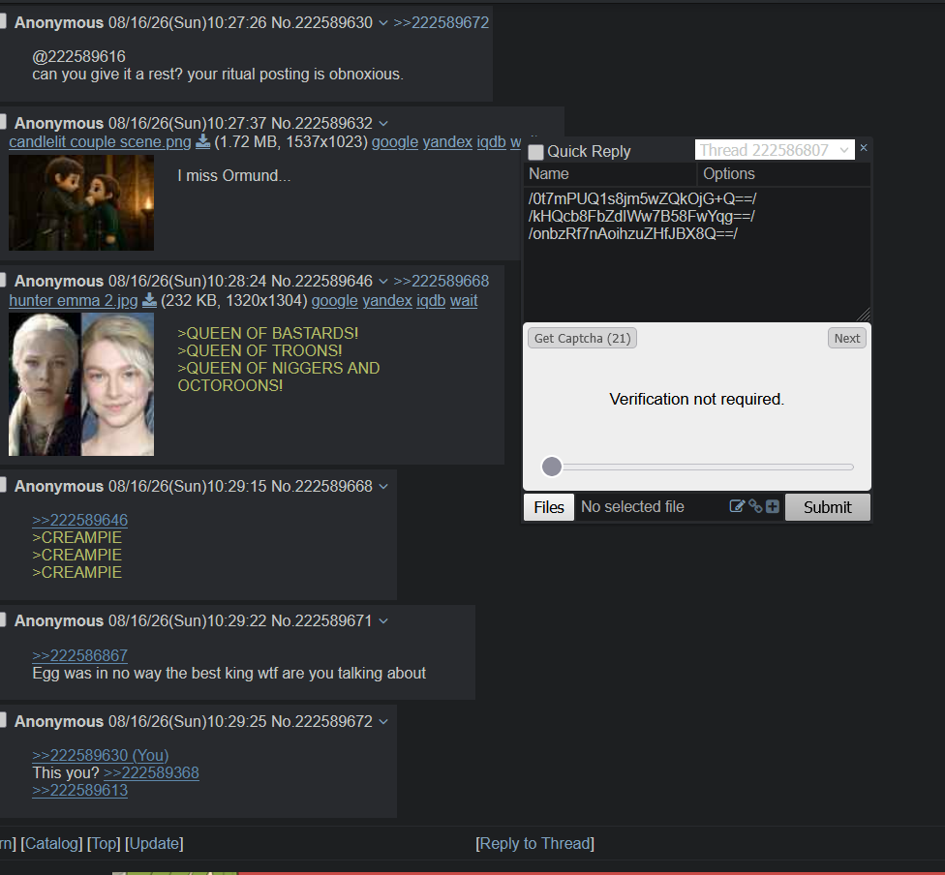This screenshot has height=875, width=945.
Task: Click the textarea resize handle corner
Action: pyautogui.click(x=865, y=315)
